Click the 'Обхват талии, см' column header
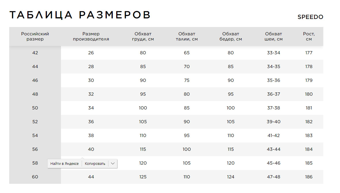The height and width of the screenshot is (193, 340). tap(187, 36)
